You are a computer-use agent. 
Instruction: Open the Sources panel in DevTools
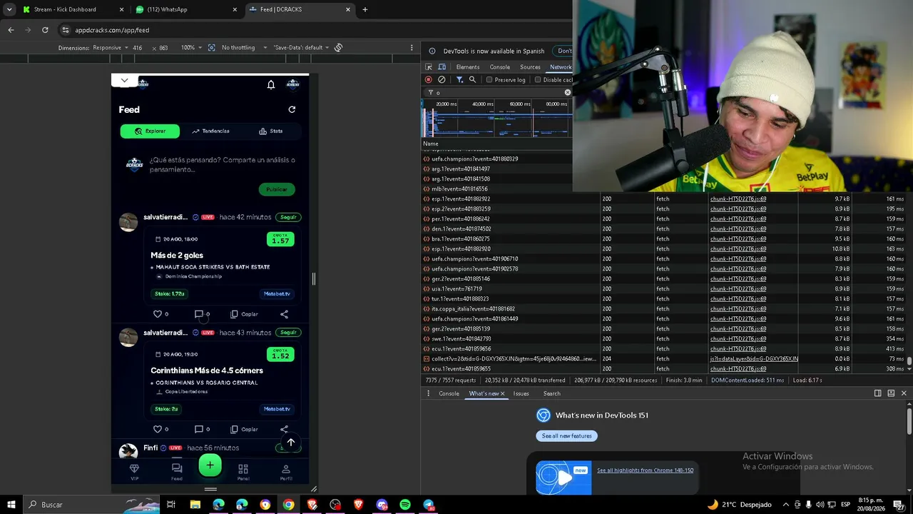[530, 67]
